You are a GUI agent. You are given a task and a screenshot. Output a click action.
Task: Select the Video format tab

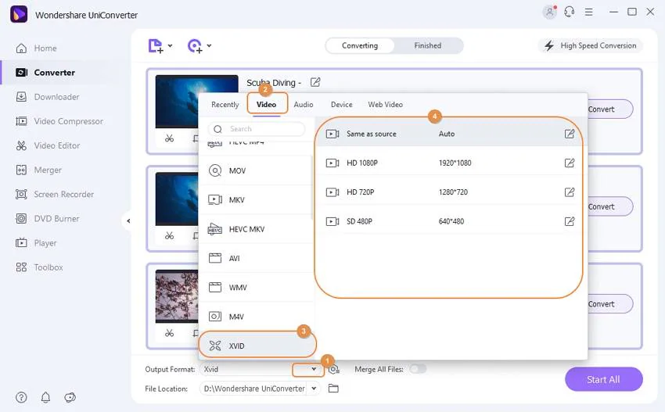click(266, 105)
